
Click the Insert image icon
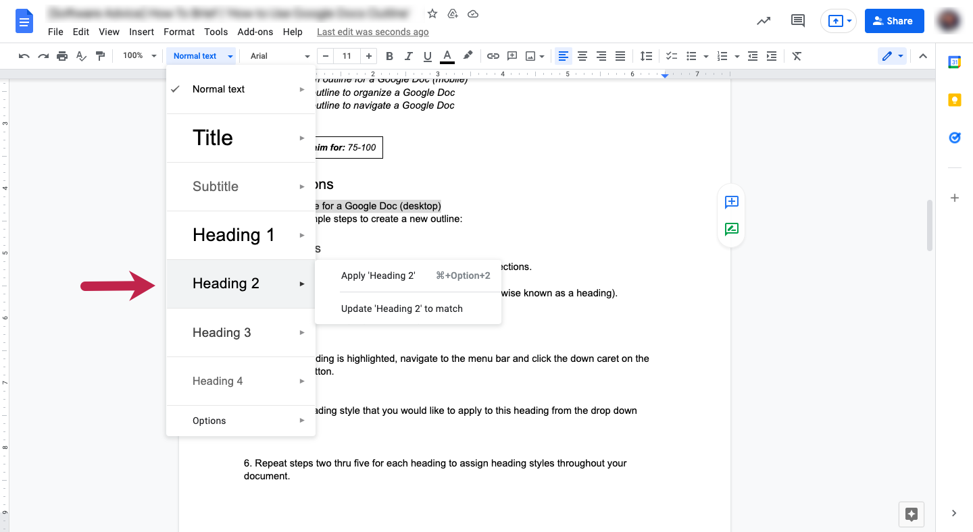click(531, 56)
